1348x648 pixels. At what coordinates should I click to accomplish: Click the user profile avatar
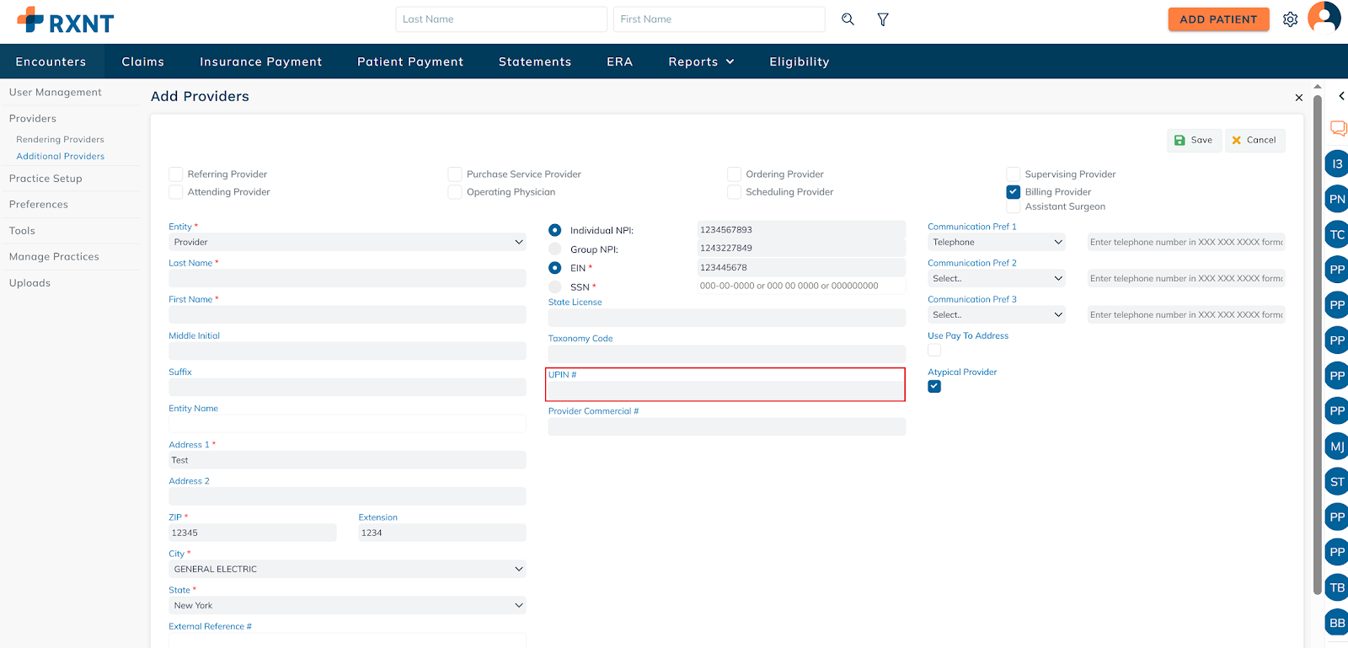point(1324,18)
